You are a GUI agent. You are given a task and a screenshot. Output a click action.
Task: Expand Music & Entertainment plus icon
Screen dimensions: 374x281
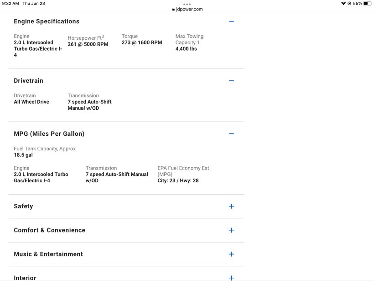[231, 254]
